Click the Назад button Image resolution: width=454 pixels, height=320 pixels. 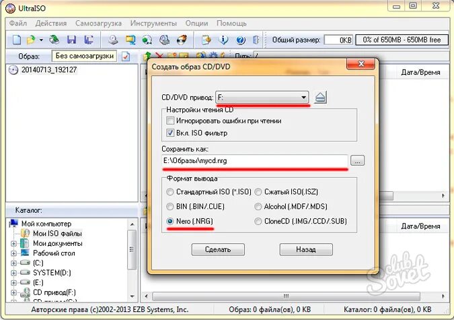(306, 249)
